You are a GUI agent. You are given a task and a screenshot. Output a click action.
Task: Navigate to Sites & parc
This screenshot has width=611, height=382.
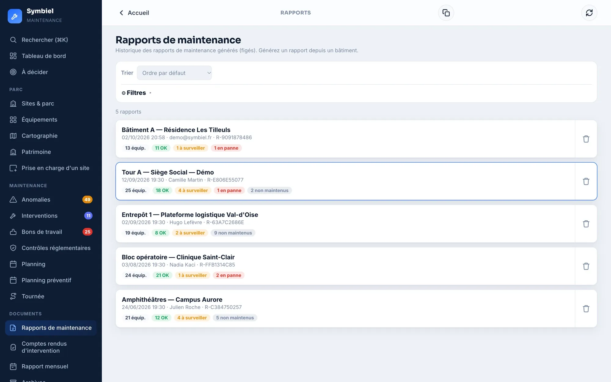pyautogui.click(x=51, y=104)
